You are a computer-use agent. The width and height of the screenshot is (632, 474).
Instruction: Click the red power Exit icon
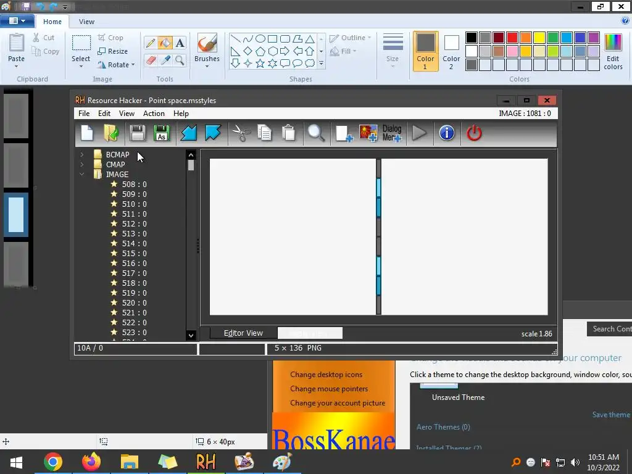point(474,133)
